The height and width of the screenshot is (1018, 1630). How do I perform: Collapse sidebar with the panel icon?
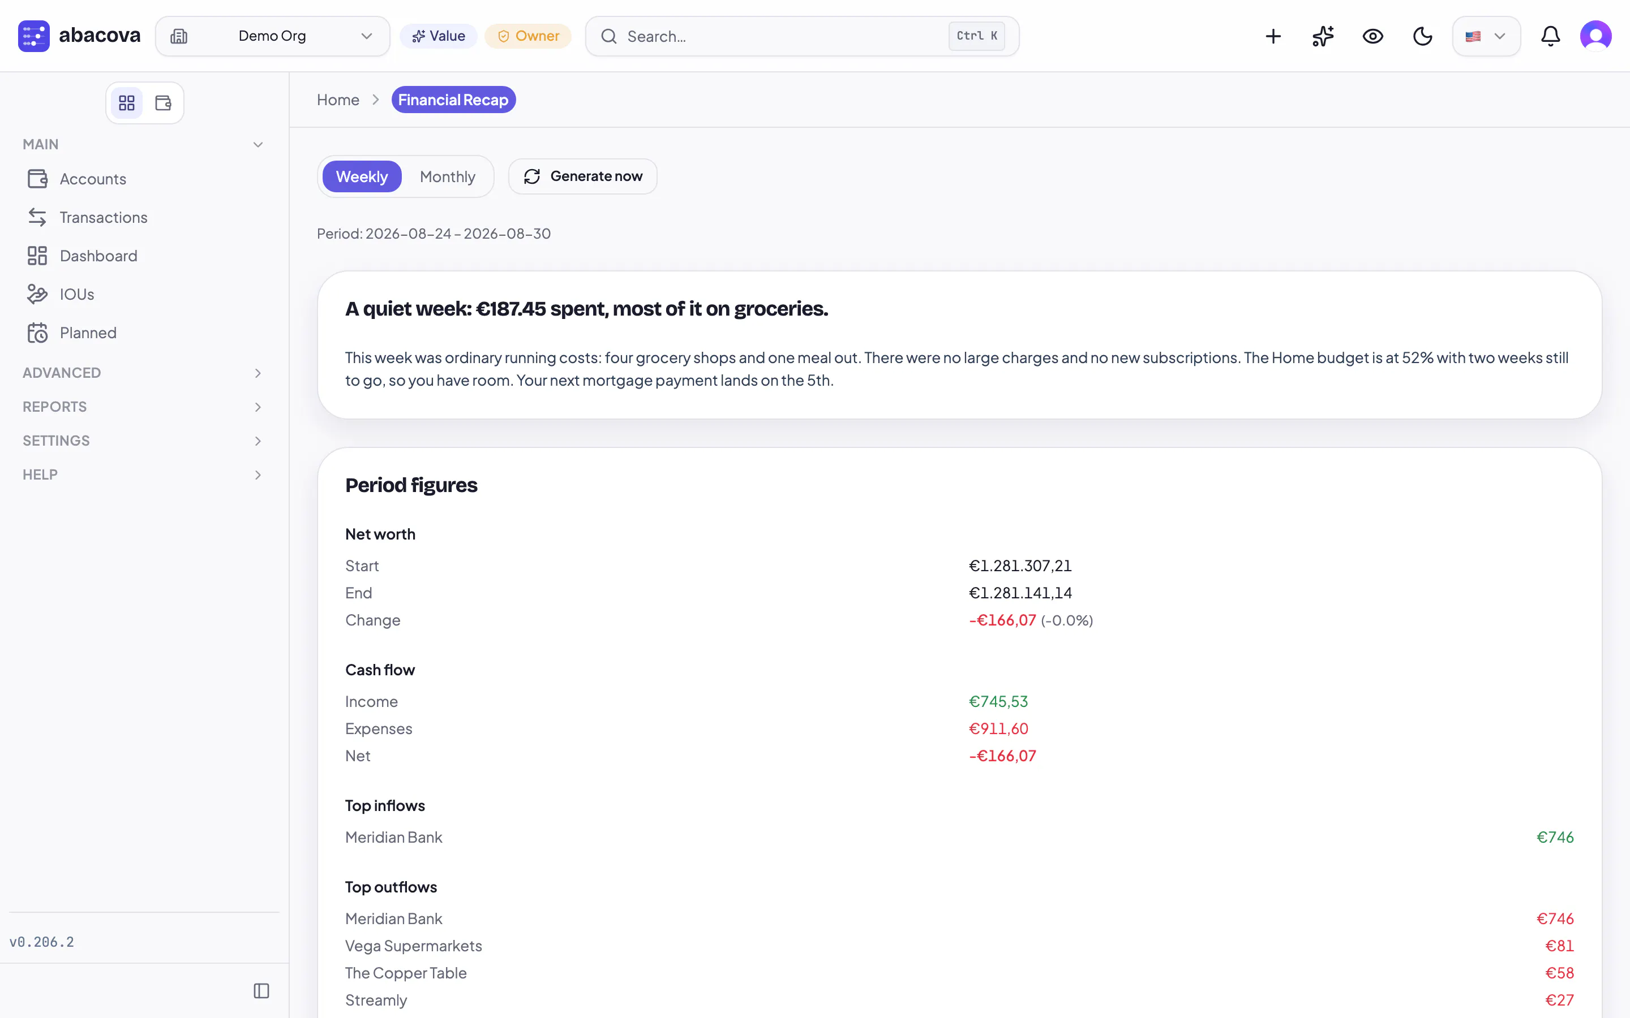[261, 990]
